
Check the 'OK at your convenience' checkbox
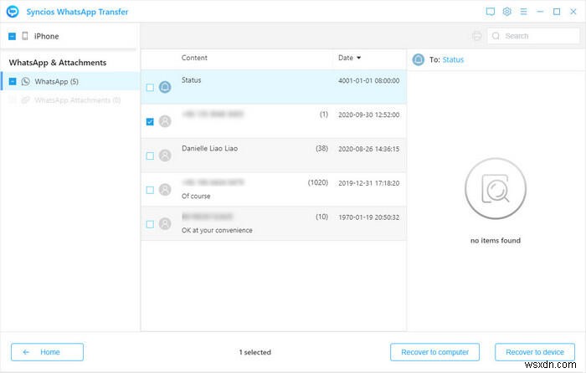(x=150, y=224)
